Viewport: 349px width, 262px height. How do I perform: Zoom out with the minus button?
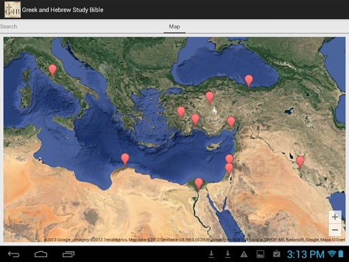pos(335,230)
